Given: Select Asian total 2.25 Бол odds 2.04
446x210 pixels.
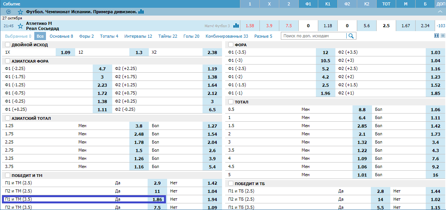Looking at the screenshot, I should [212, 142].
